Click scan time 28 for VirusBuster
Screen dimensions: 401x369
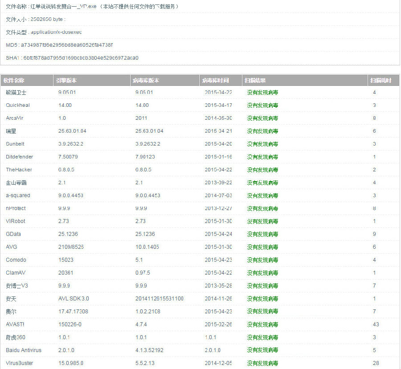376,363
